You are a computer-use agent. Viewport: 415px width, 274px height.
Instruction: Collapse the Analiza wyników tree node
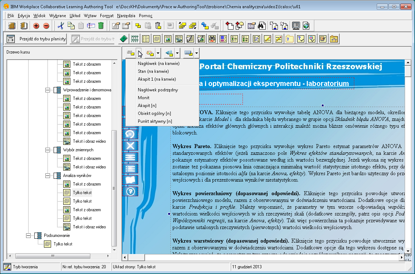coord(47,176)
